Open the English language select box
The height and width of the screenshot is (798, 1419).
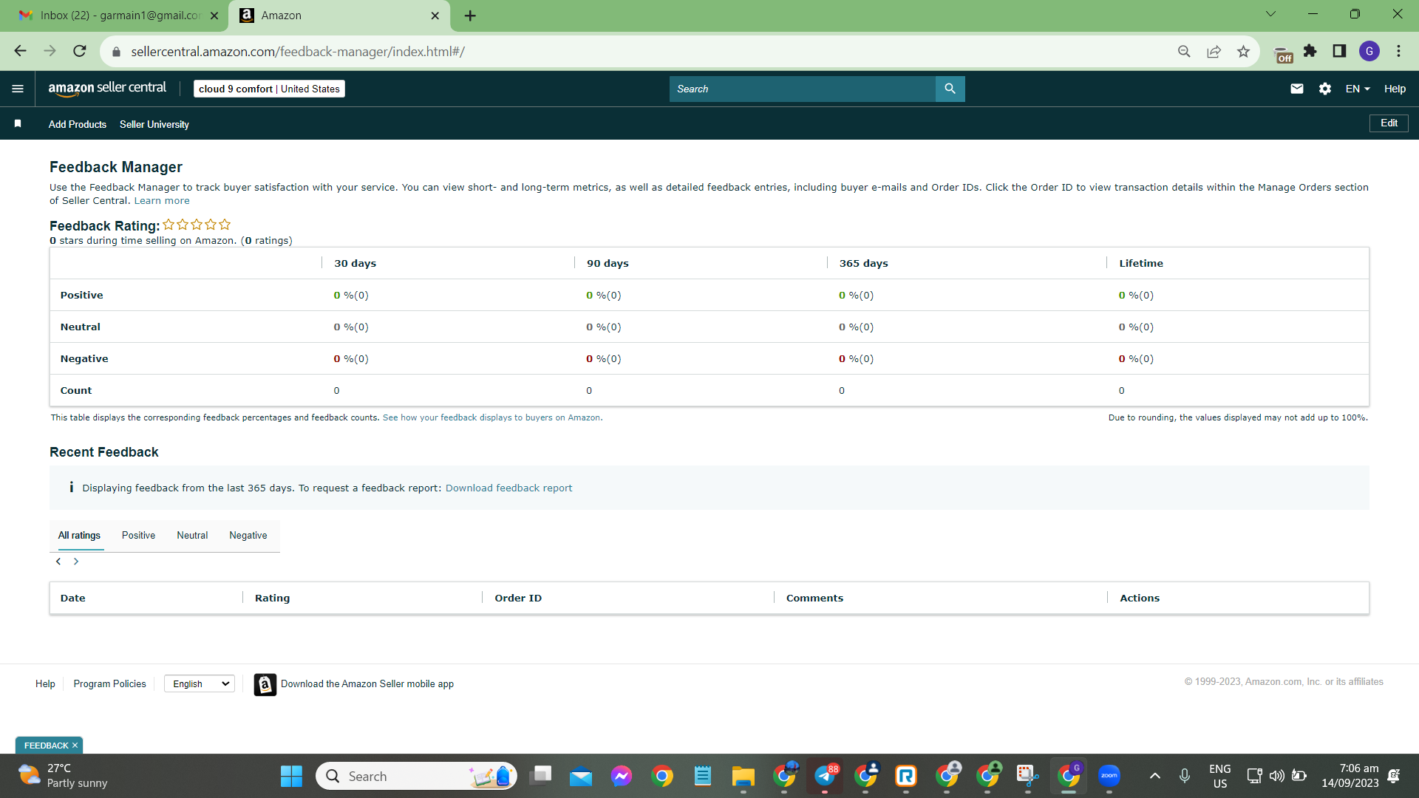(x=200, y=683)
